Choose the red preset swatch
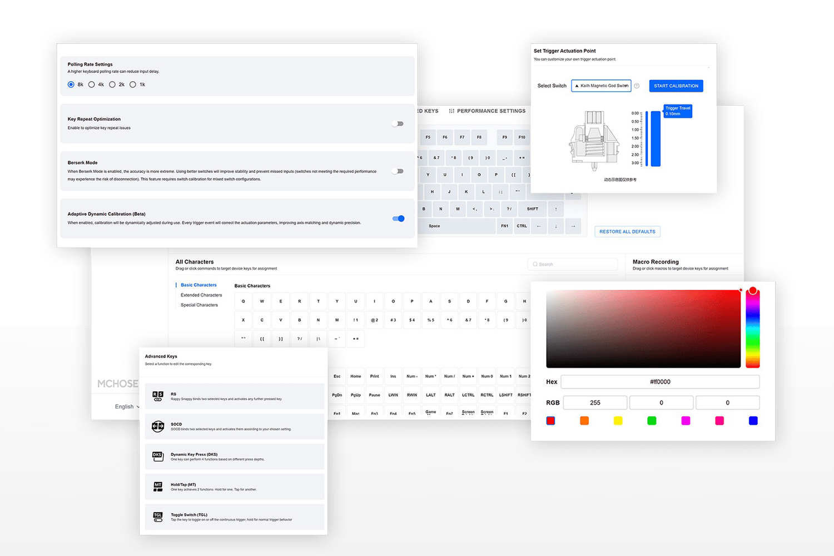Screen dimensions: 834x556 550,421
